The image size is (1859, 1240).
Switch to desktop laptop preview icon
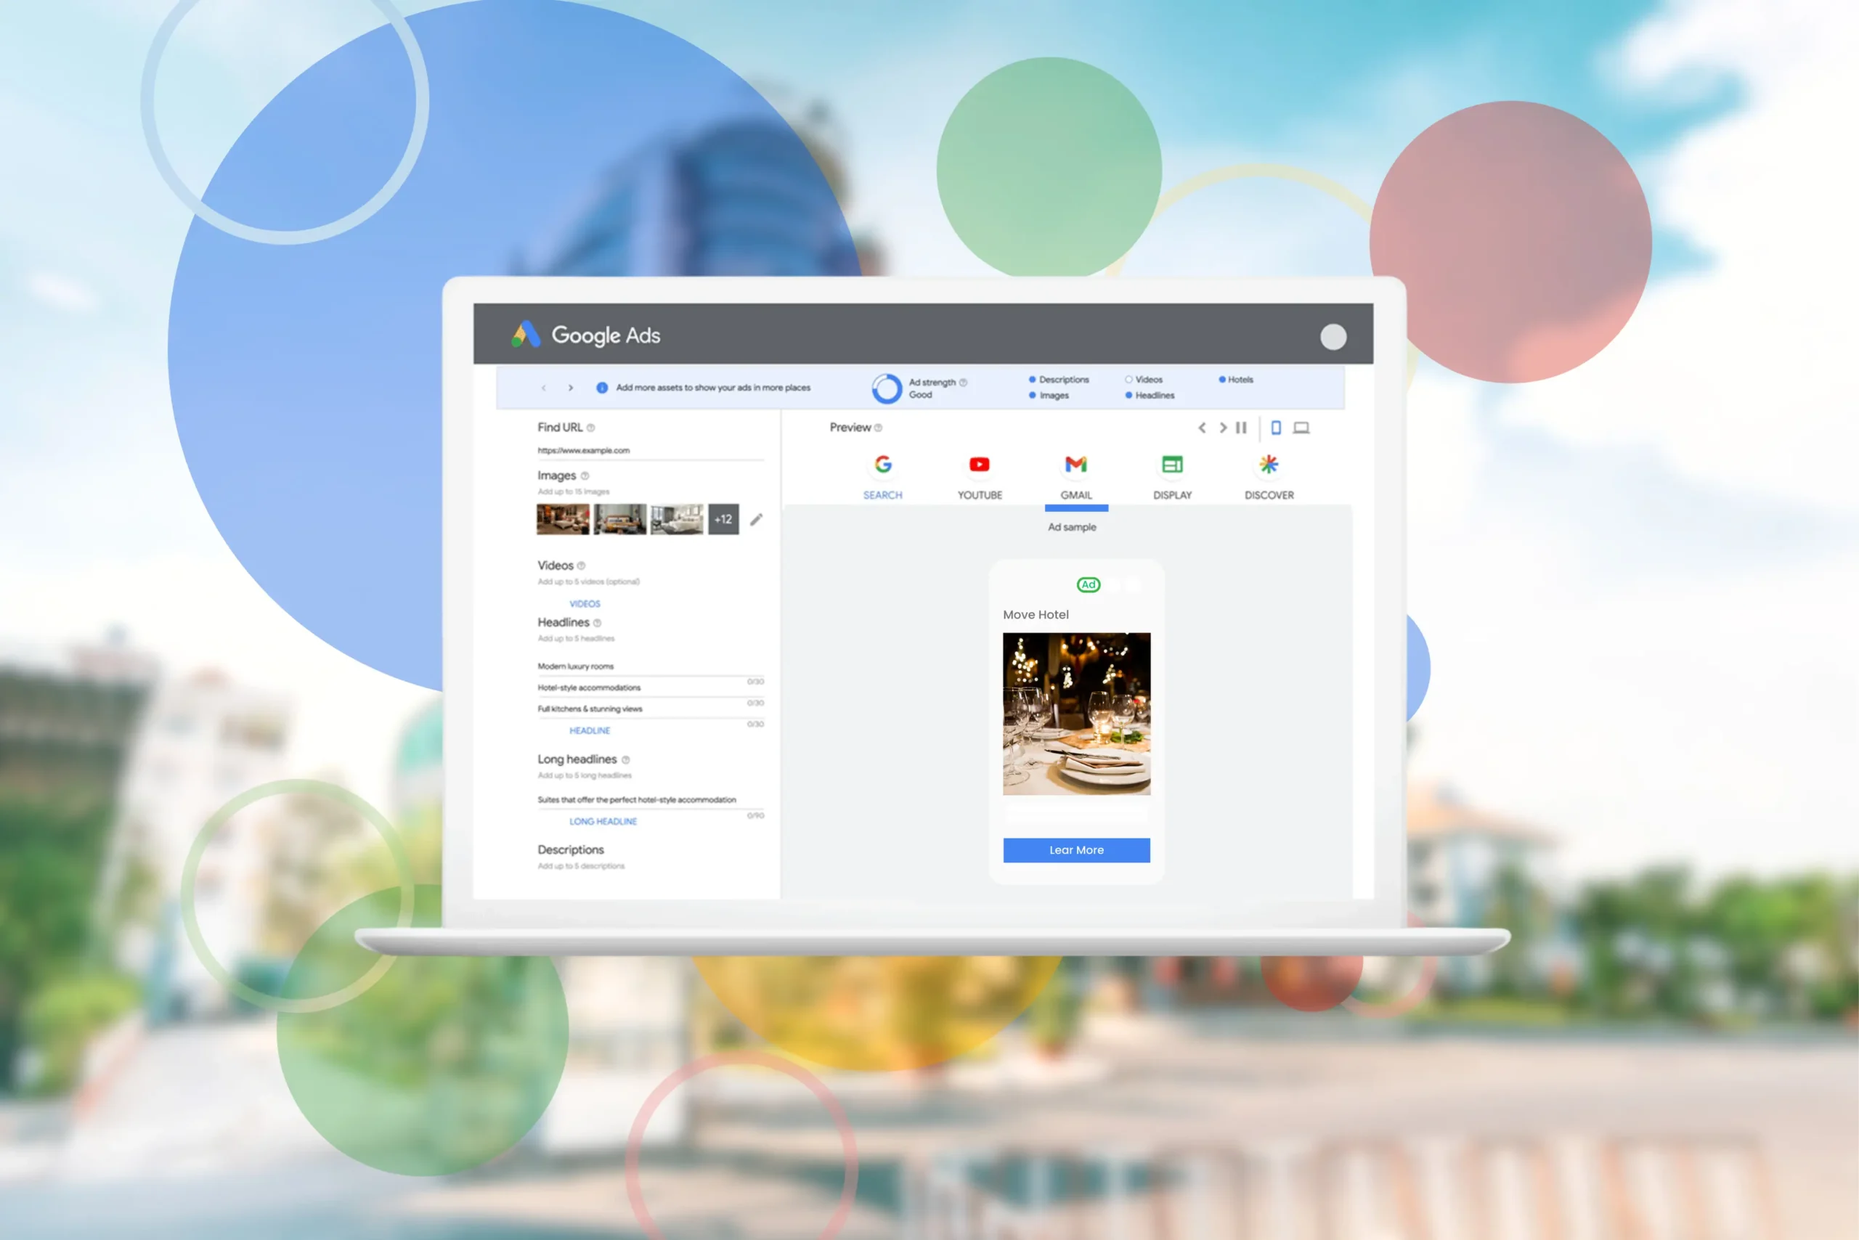[1301, 428]
